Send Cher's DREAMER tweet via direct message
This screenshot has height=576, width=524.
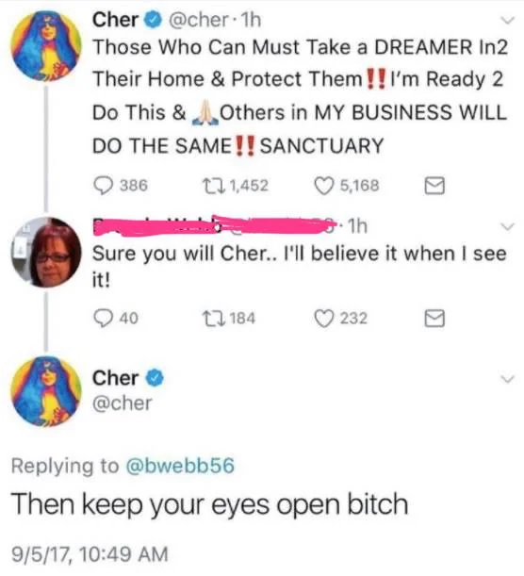(434, 186)
